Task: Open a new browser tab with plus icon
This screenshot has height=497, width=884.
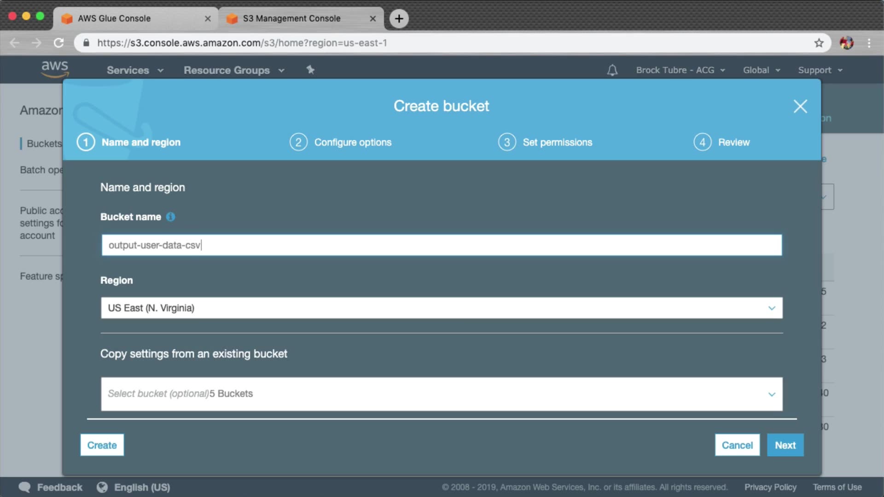Action: [399, 18]
